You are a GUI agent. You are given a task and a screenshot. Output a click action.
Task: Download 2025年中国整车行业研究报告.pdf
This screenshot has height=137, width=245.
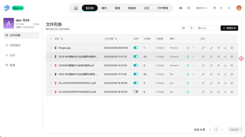(x=225, y=65)
